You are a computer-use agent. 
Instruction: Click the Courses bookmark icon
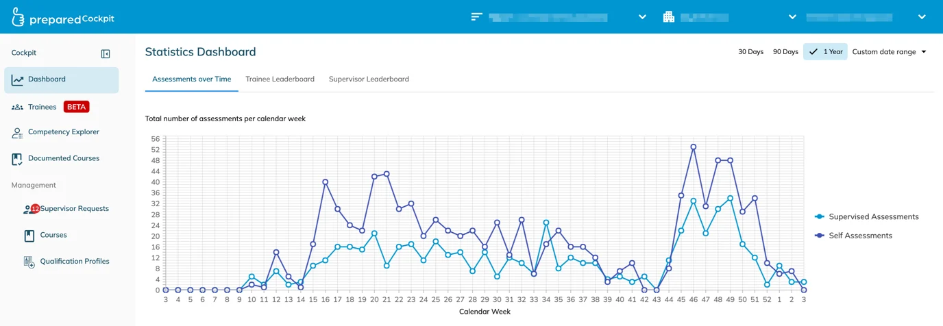[29, 236]
